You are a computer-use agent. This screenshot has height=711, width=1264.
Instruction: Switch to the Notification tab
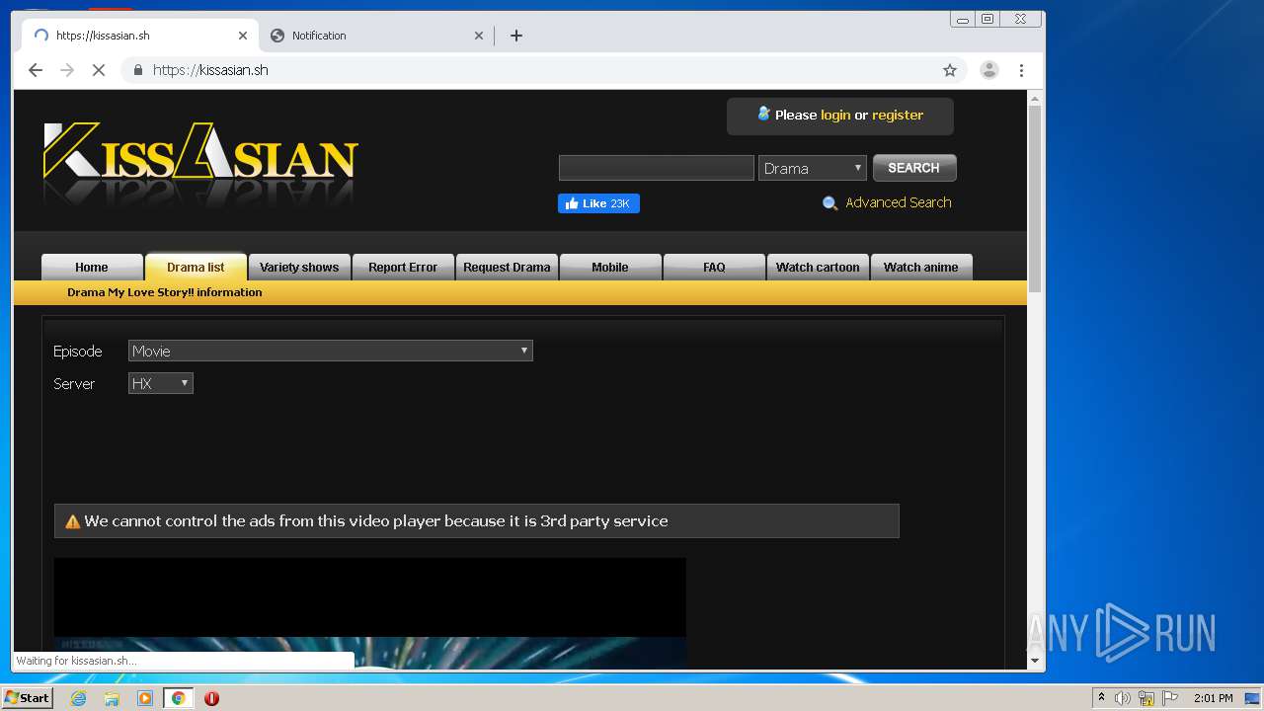click(376, 36)
